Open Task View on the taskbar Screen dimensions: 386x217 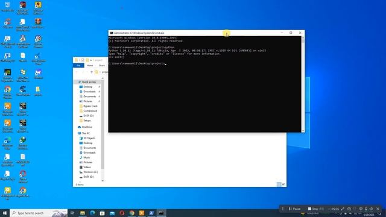pyautogui.click(x=72, y=213)
